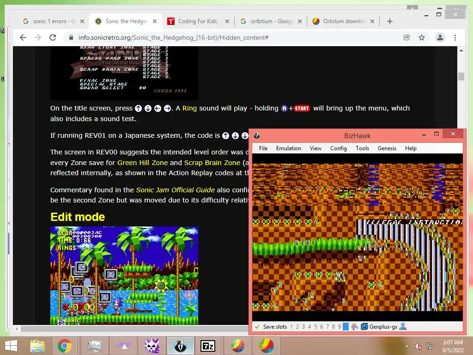Open BizHawk Help menu

click(x=411, y=148)
